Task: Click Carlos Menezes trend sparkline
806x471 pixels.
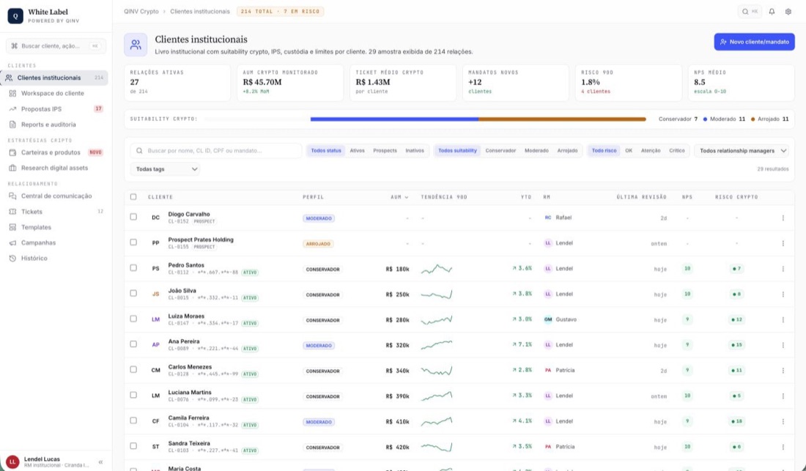Action: pyautogui.click(x=437, y=371)
